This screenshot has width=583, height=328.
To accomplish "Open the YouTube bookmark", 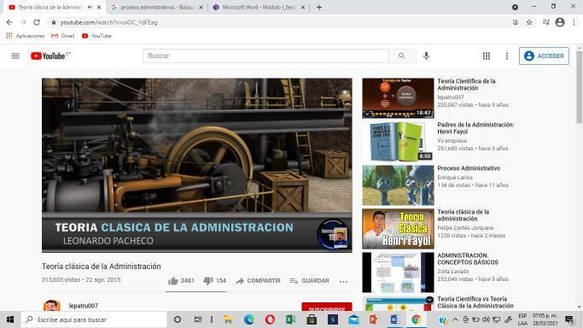I will click(96, 36).
